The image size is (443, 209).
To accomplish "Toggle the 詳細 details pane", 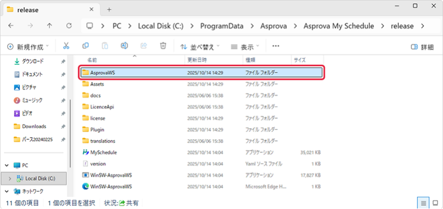I will point(422,47).
